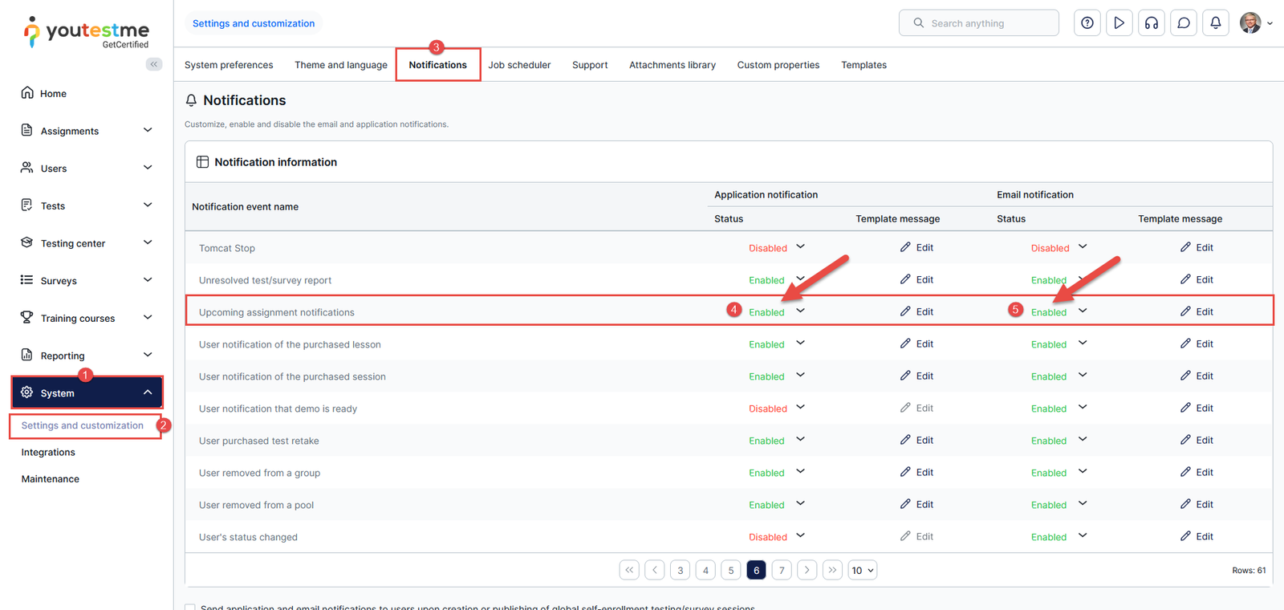This screenshot has width=1284, height=610.
Task: Edit application template for User purchased test retake
Action: pos(916,441)
